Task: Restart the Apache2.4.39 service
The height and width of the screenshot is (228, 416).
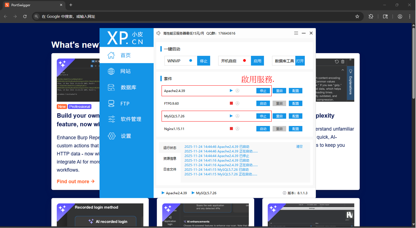Action: point(279,91)
